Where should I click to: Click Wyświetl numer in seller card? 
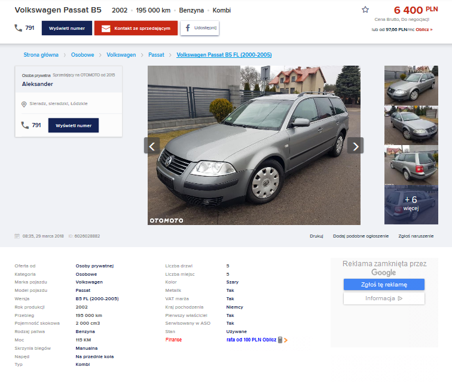[74, 125]
